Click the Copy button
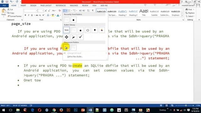This screenshot has height=113, width=201. [x=11, y=13]
